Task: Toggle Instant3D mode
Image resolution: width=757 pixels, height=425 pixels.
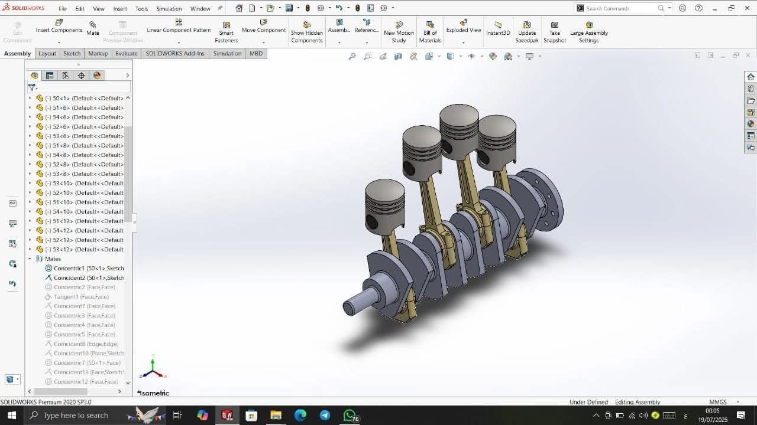Action: pos(498,30)
